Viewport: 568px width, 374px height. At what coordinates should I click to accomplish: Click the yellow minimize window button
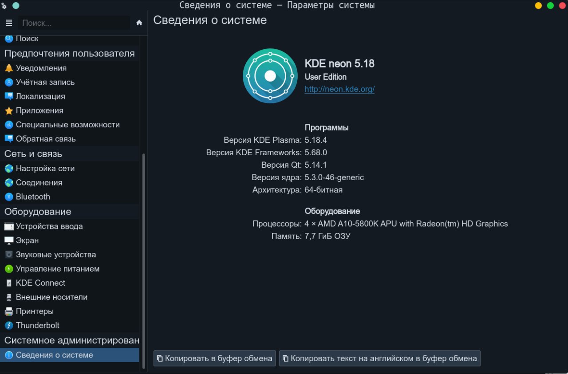(538, 6)
